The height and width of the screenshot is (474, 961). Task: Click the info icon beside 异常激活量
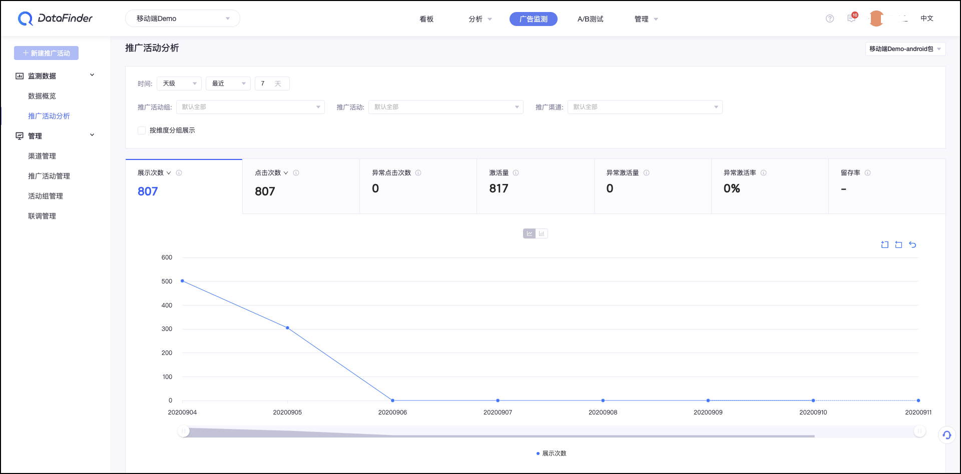click(646, 173)
